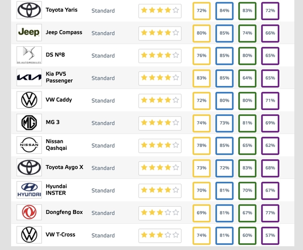This screenshot has height=250, width=303.
Task: Select the MG brand logo
Action: click(x=29, y=123)
